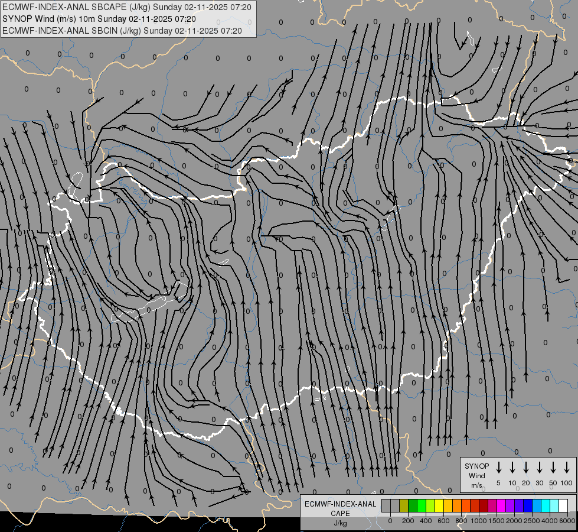Pick the magenta 1500 J/kg CAPE swatch
578x532 pixels.
pyautogui.click(x=502, y=505)
